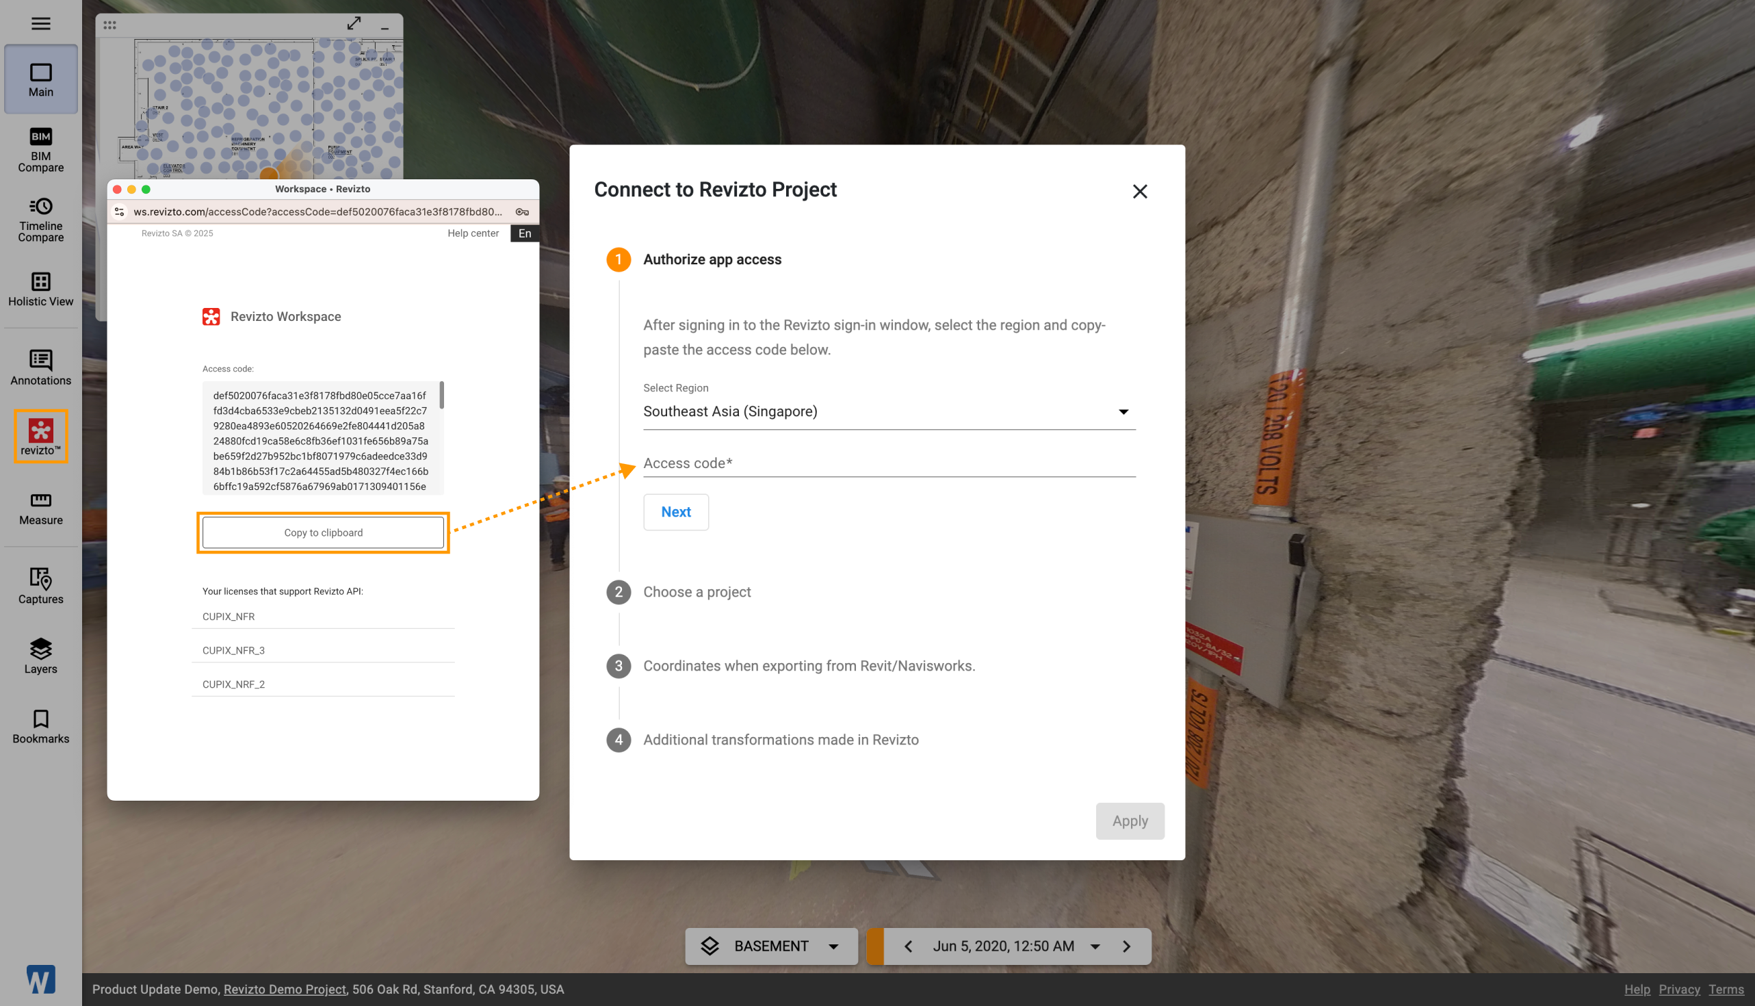Open the Help center link

(473, 233)
